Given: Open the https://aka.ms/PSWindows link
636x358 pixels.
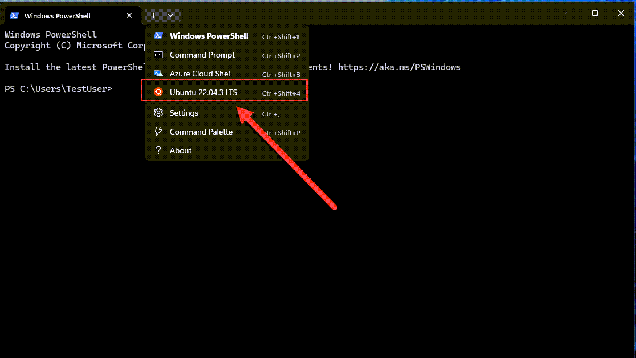Looking at the screenshot, I should coord(399,67).
